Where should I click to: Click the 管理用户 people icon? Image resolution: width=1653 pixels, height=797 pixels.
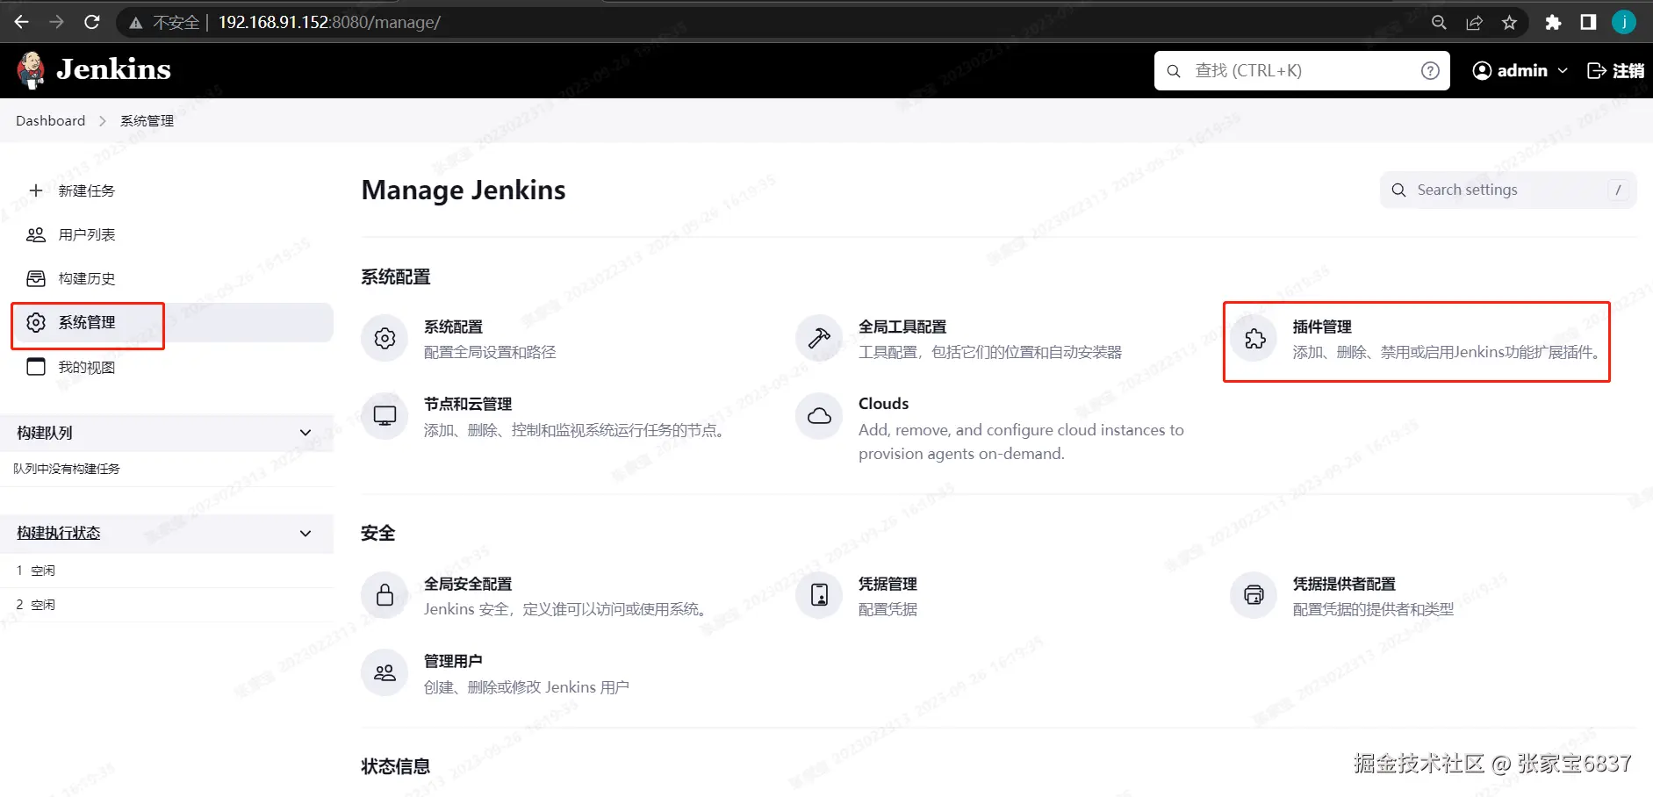[x=385, y=672]
